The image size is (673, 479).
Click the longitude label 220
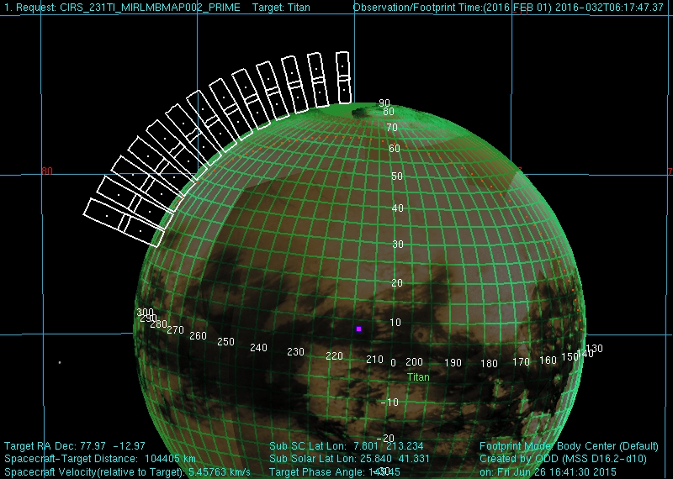pos(334,356)
